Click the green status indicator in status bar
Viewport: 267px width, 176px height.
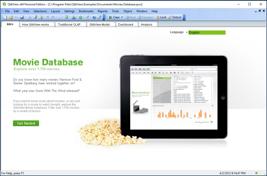click(256, 173)
